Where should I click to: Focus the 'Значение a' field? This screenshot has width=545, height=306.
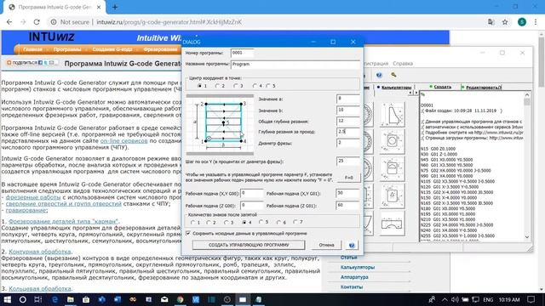(348, 99)
